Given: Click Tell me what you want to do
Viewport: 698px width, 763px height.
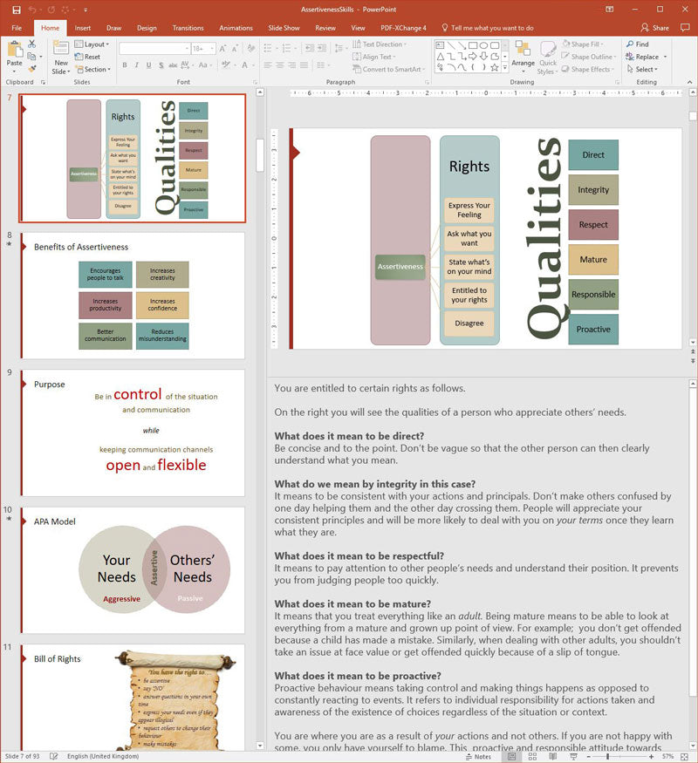Looking at the screenshot, I should [487, 28].
